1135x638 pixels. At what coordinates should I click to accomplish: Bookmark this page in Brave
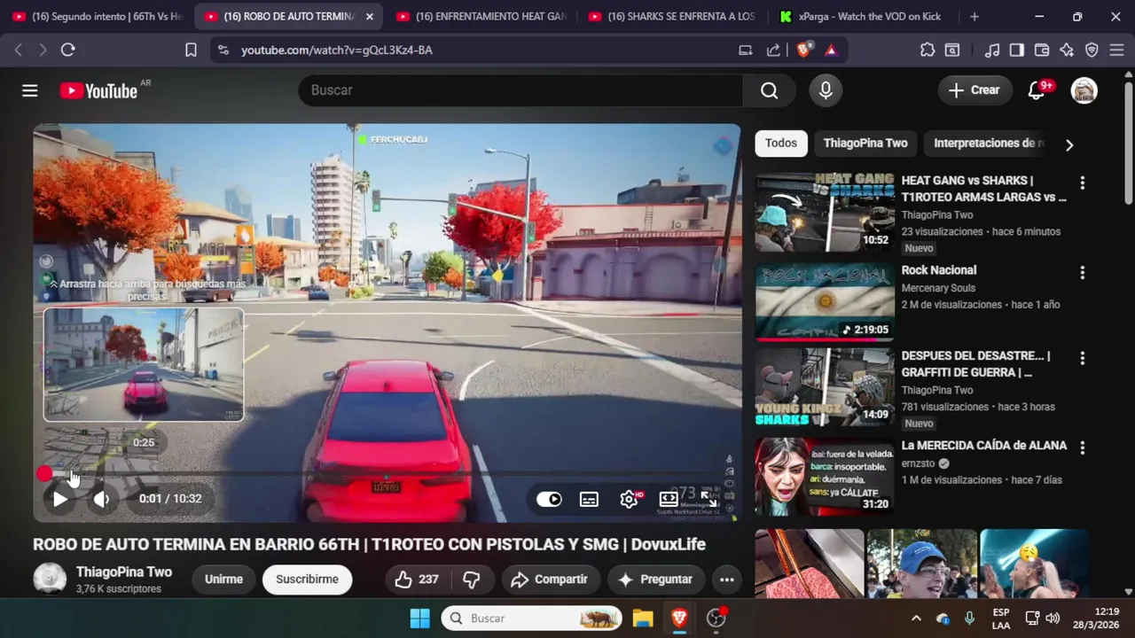coord(191,51)
